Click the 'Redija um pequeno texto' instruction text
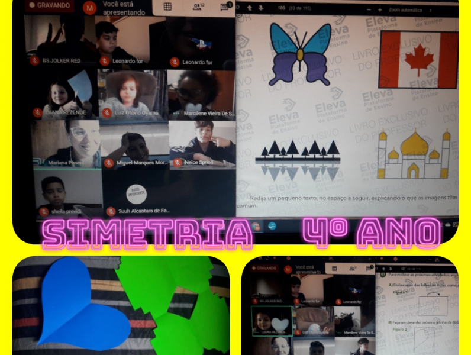 (x=347, y=202)
